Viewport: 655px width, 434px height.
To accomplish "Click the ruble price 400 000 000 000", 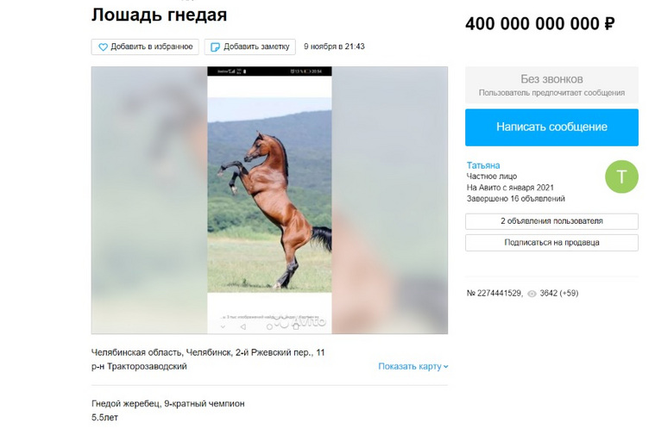I will coord(539,24).
